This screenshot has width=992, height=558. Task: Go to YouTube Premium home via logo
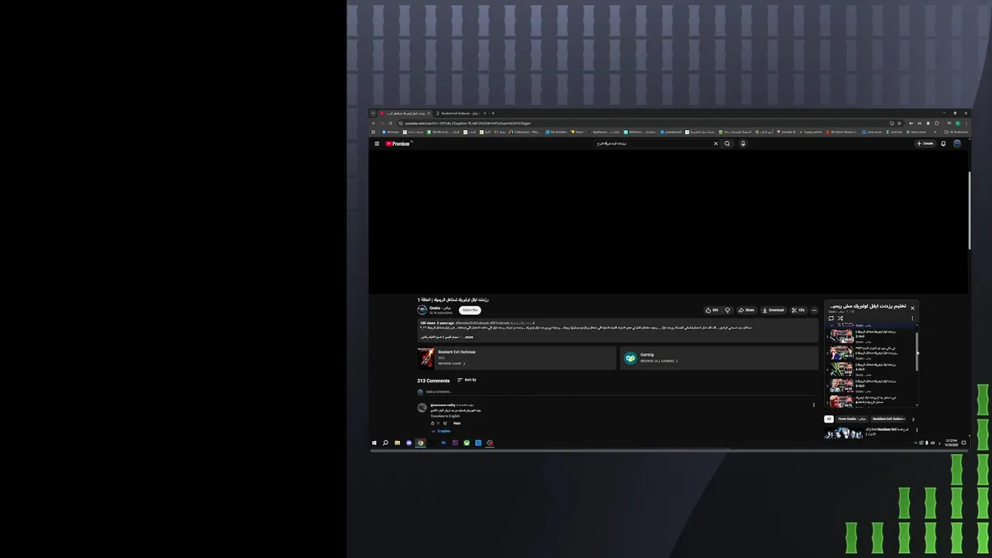click(398, 143)
